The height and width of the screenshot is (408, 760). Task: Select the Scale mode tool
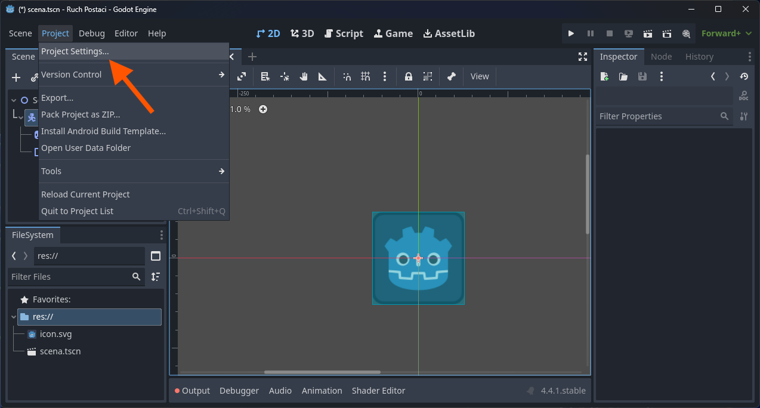[x=242, y=76]
